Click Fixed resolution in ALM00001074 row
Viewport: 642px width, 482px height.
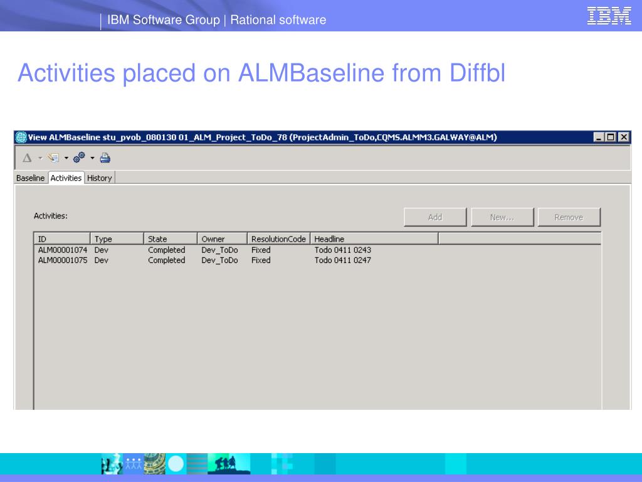(261, 250)
